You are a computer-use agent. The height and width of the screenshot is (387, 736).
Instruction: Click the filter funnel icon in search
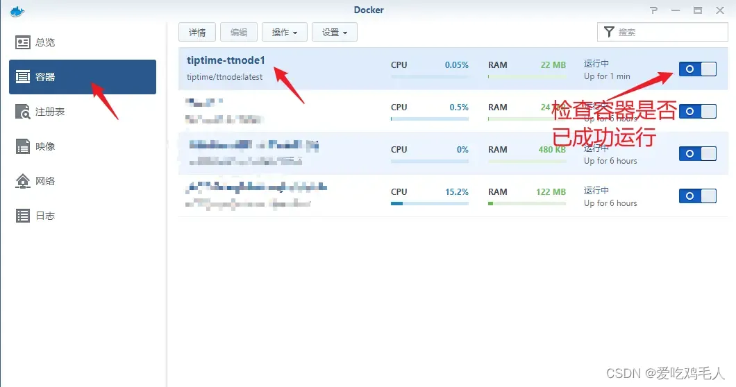(x=609, y=32)
